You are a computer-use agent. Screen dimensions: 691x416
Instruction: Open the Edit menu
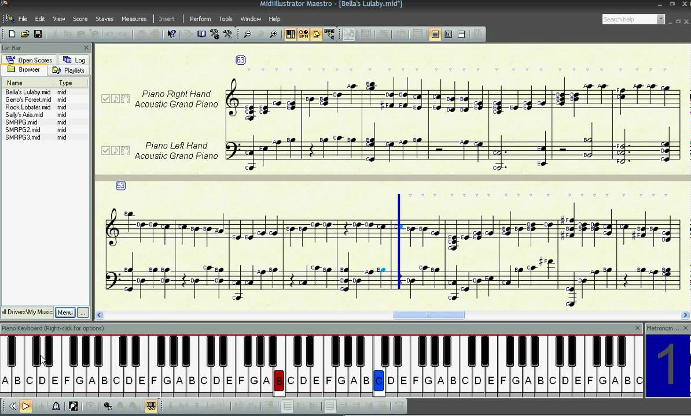point(40,19)
